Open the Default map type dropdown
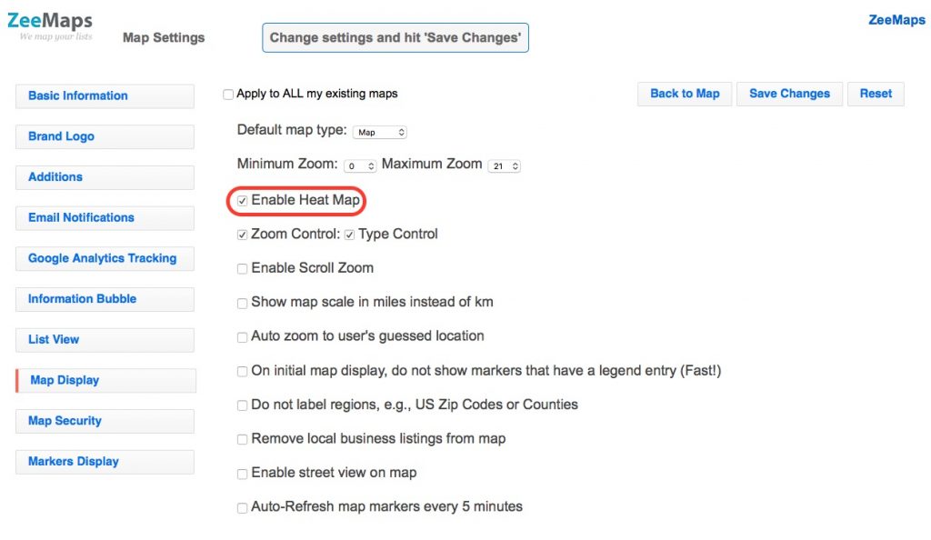This screenshot has width=931, height=540. click(x=380, y=133)
